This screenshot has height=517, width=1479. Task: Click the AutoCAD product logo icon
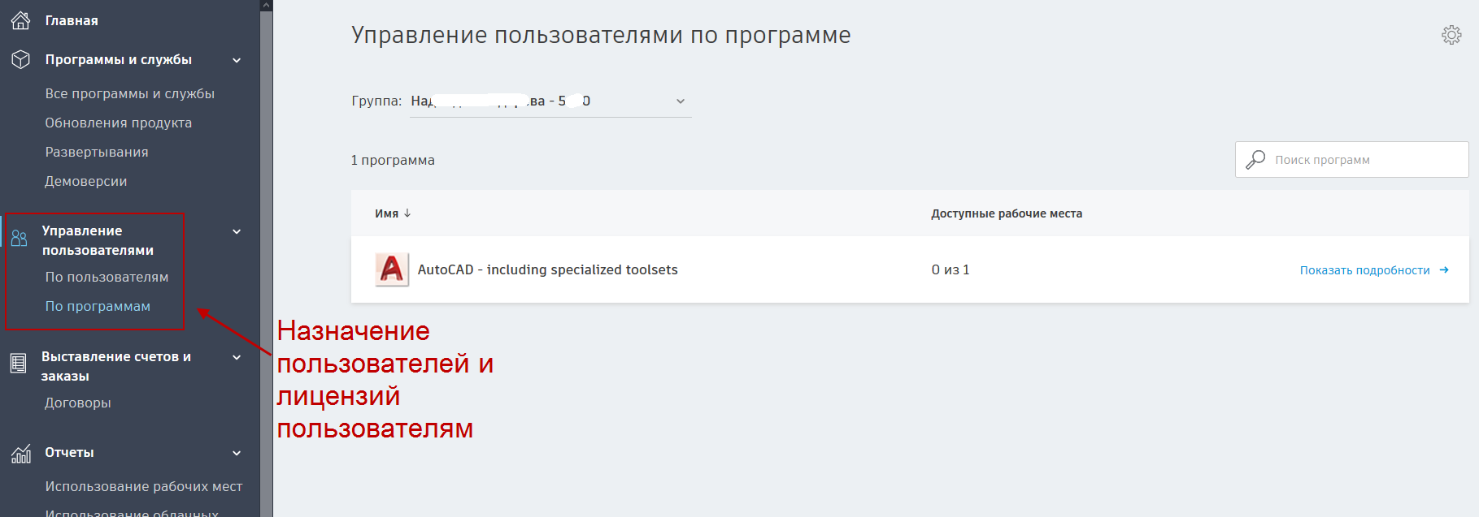coord(392,269)
